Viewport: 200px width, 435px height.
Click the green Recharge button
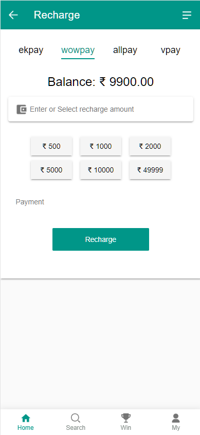101,239
